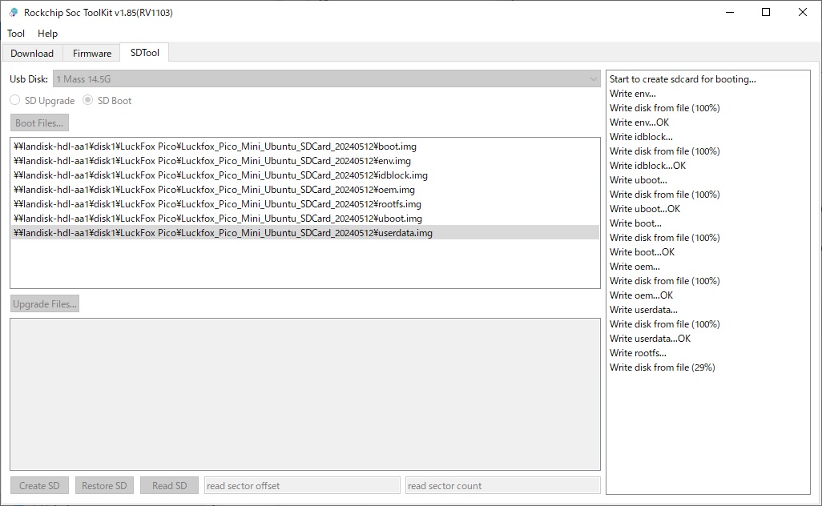Click the 'Usb Disk:' label
The width and height of the screenshot is (822, 506).
[29, 79]
